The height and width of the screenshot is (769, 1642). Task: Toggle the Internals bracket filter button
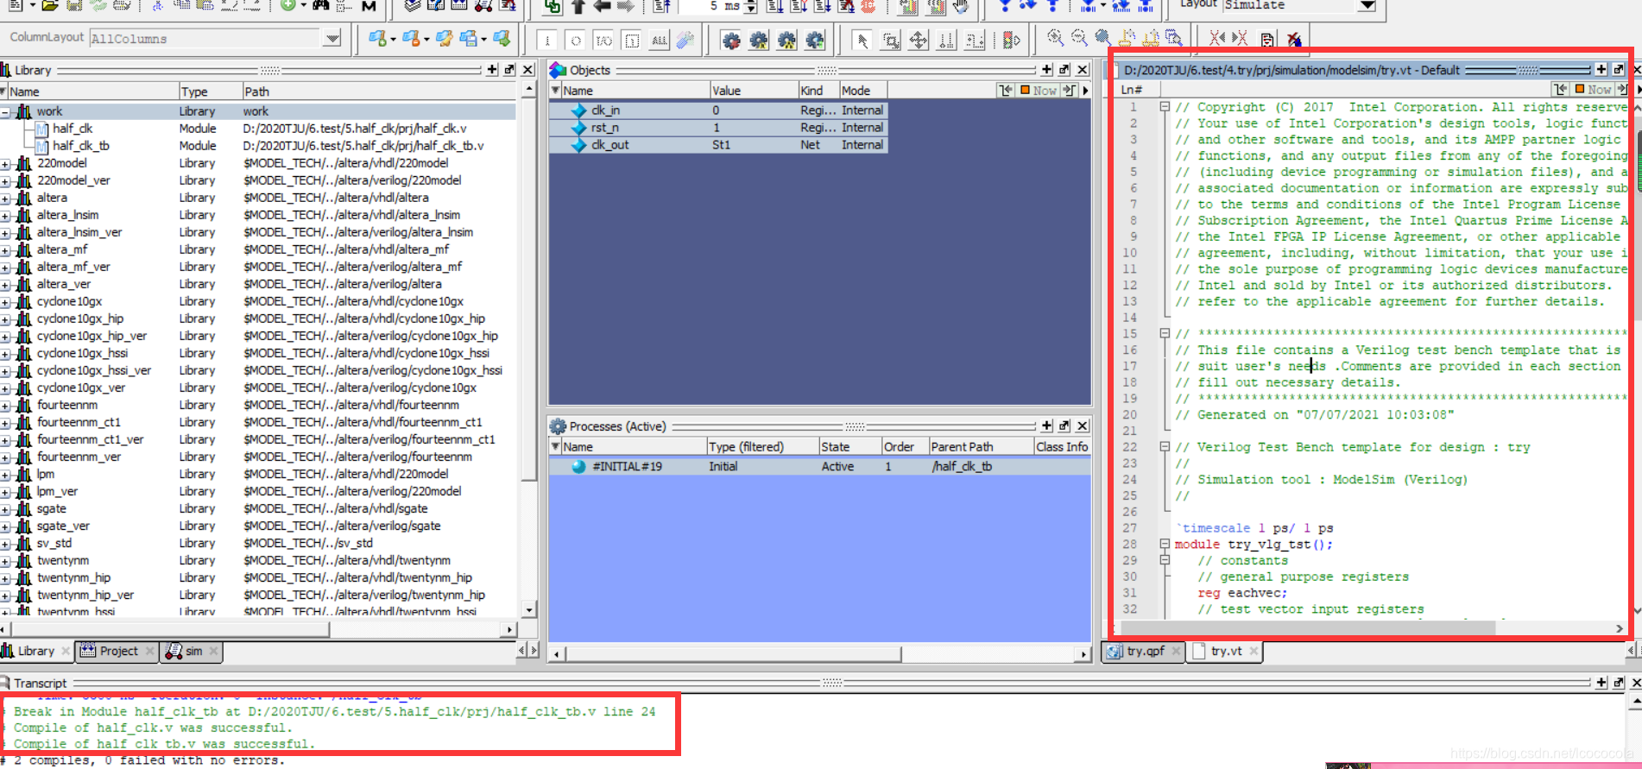pos(632,41)
